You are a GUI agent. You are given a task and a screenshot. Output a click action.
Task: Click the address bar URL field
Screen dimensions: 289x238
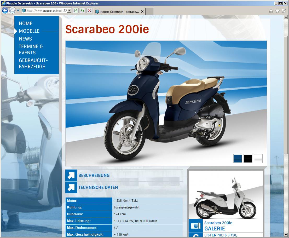point(44,11)
